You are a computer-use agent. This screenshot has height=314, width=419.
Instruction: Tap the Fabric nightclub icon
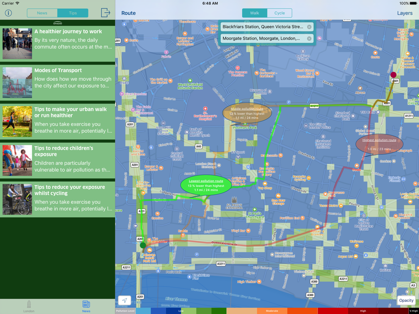(x=166, y=52)
